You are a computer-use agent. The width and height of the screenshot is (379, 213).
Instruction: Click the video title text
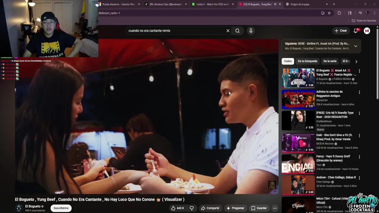[x=99, y=200]
